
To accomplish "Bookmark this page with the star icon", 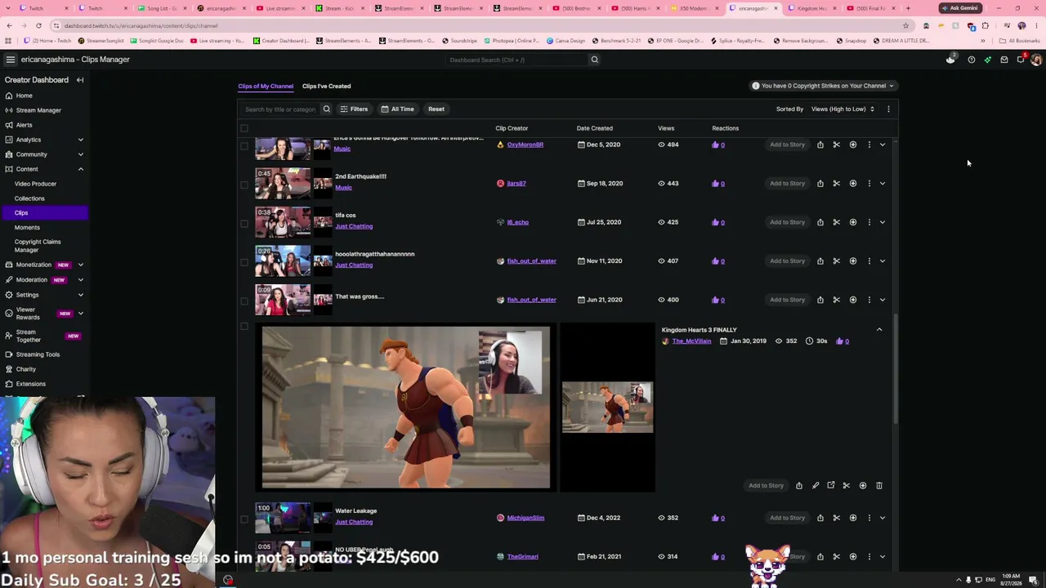I will 905,25.
